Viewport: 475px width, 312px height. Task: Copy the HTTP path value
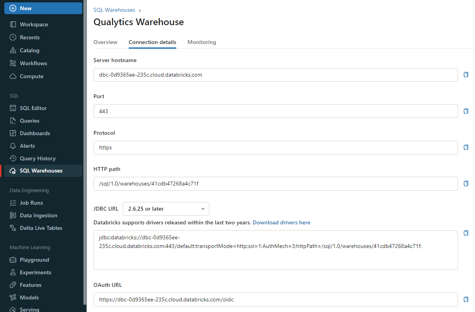466,184
